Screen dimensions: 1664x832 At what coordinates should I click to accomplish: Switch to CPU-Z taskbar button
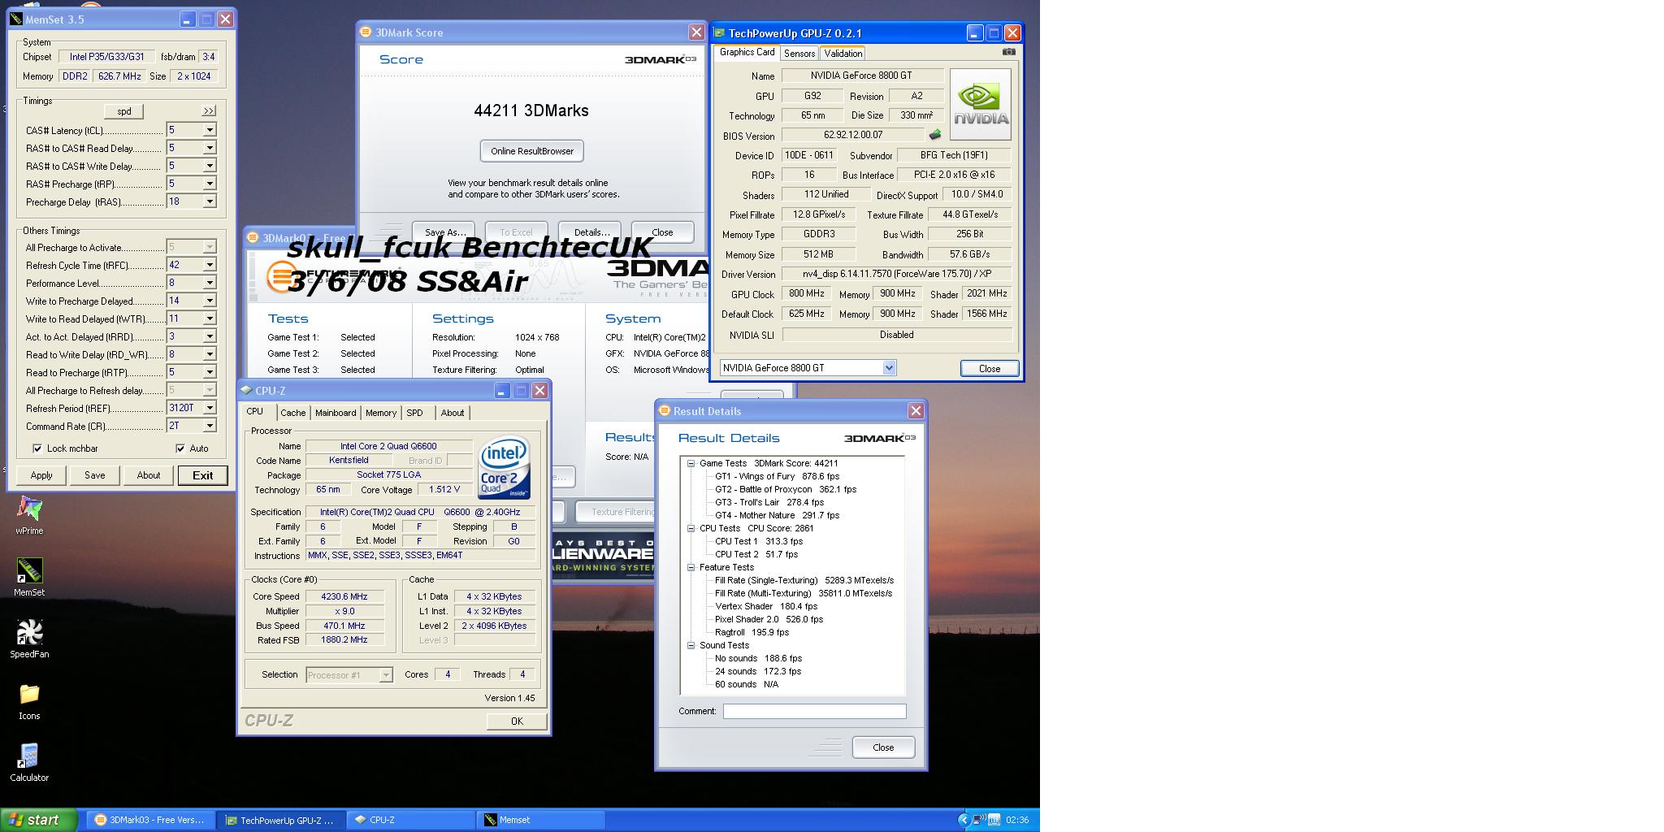coord(410,820)
